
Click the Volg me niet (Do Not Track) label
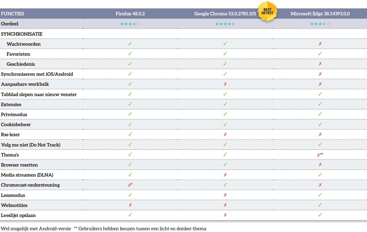click(x=31, y=145)
